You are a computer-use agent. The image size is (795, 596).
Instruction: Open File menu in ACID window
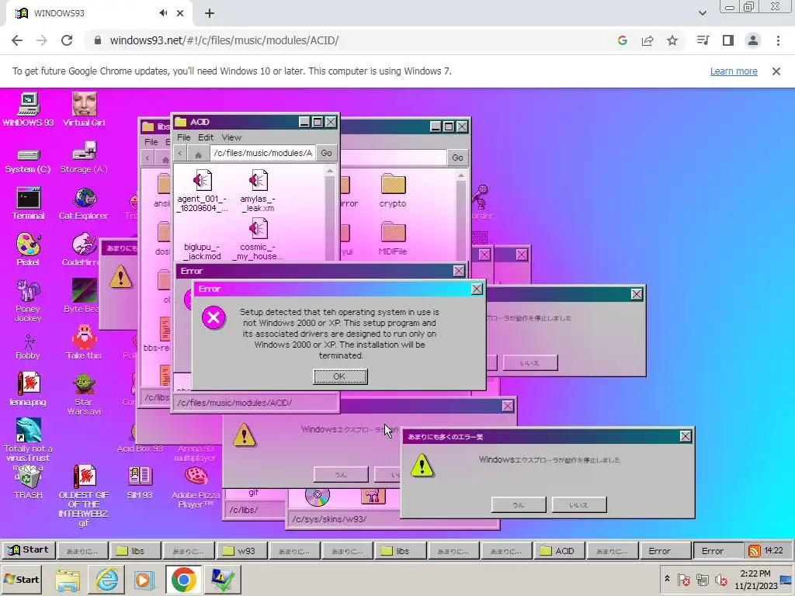(x=183, y=137)
